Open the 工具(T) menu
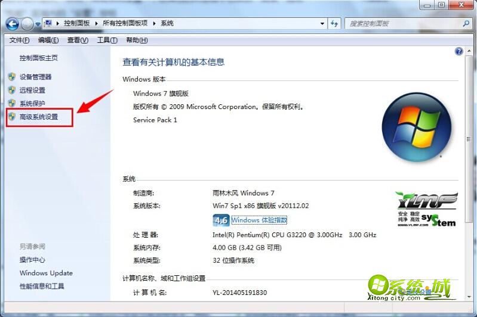 [107, 40]
